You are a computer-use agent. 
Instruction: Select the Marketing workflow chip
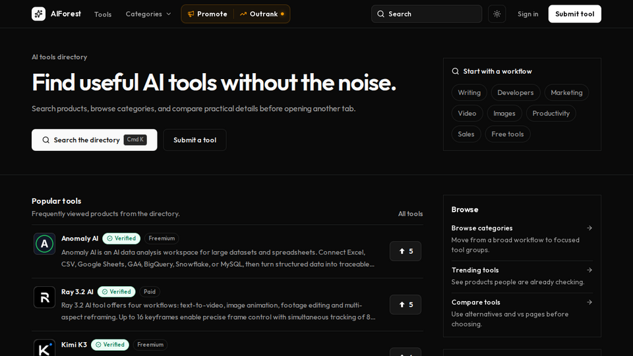[566, 92]
